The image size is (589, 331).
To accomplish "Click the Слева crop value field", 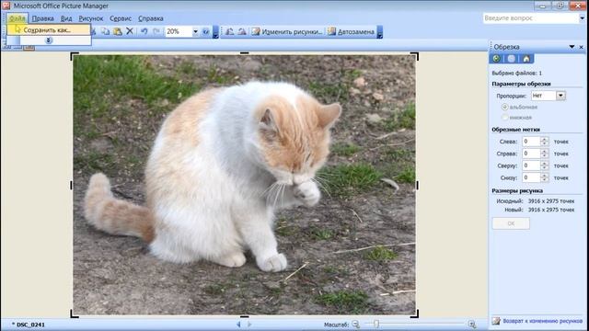I will [x=532, y=142].
